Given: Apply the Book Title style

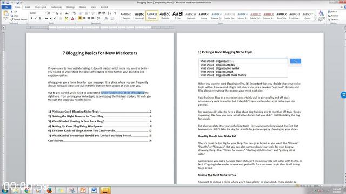Looking at the screenshot, I should tap(282, 16).
